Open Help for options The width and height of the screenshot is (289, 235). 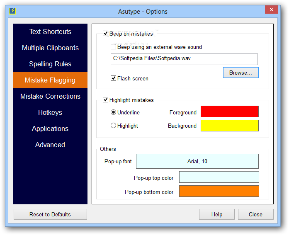217,214
